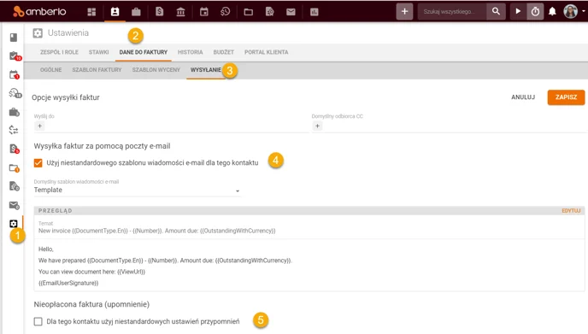Focus the 'Szukaj wszystkiego' search field
Viewport: 588px width, 334px height.
pyautogui.click(x=452, y=12)
